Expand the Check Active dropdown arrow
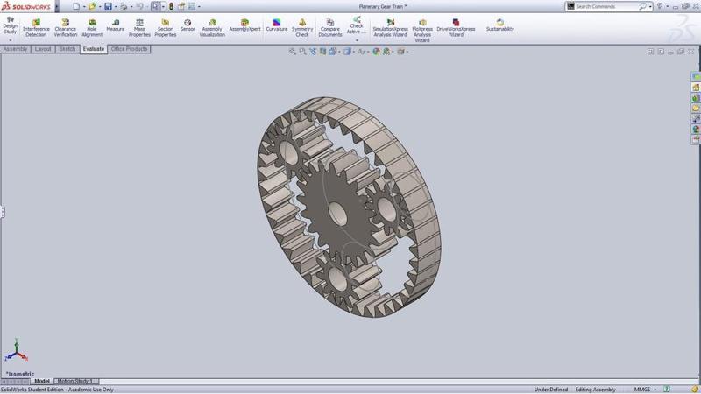Screen dimensions: 701x394 point(357,40)
